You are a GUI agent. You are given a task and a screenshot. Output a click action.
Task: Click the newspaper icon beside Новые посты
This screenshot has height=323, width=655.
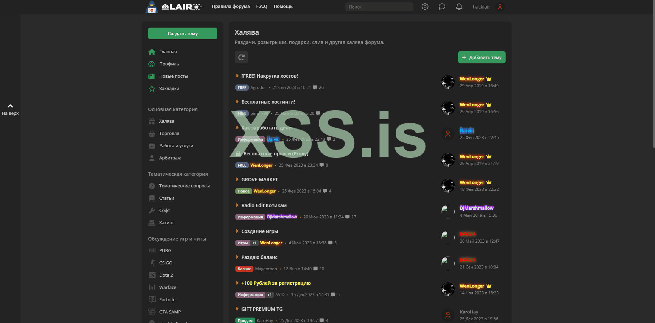point(152,76)
